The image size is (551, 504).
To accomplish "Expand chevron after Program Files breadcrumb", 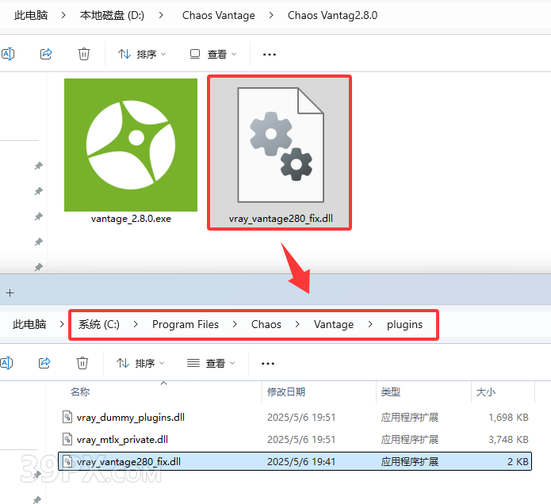I will pyautogui.click(x=235, y=324).
